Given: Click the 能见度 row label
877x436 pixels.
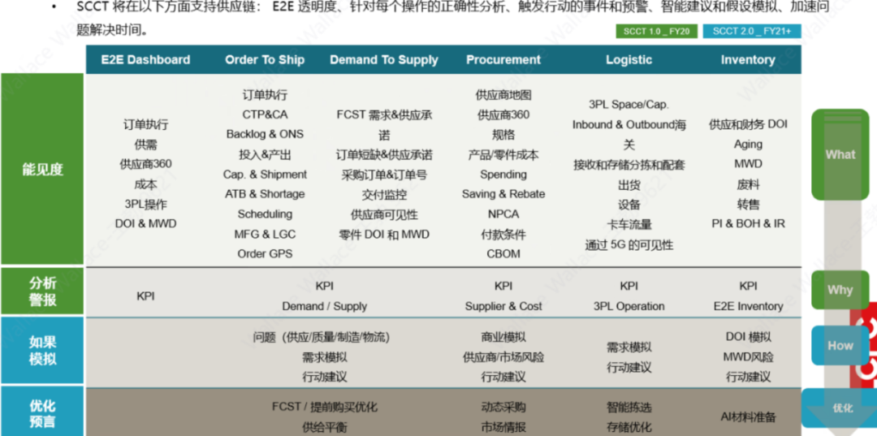Looking at the screenshot, I should point(42,170).
